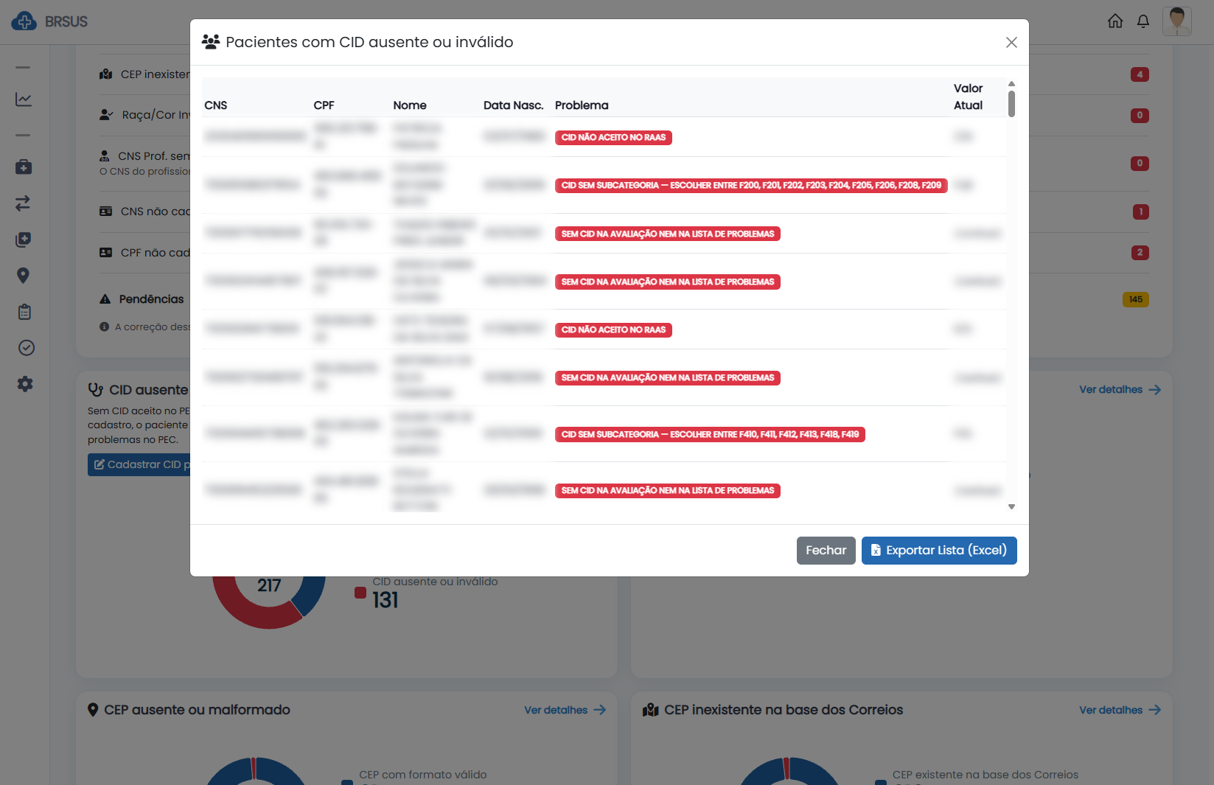The width and height of the screenshot is (1214, 785).
Task: Click the yellow 145 pendências badge
Action: click(1135, 299)
